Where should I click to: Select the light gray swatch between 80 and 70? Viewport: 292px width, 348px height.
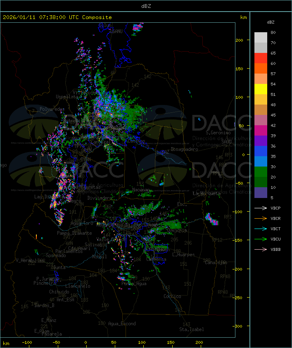coord(261,37)
